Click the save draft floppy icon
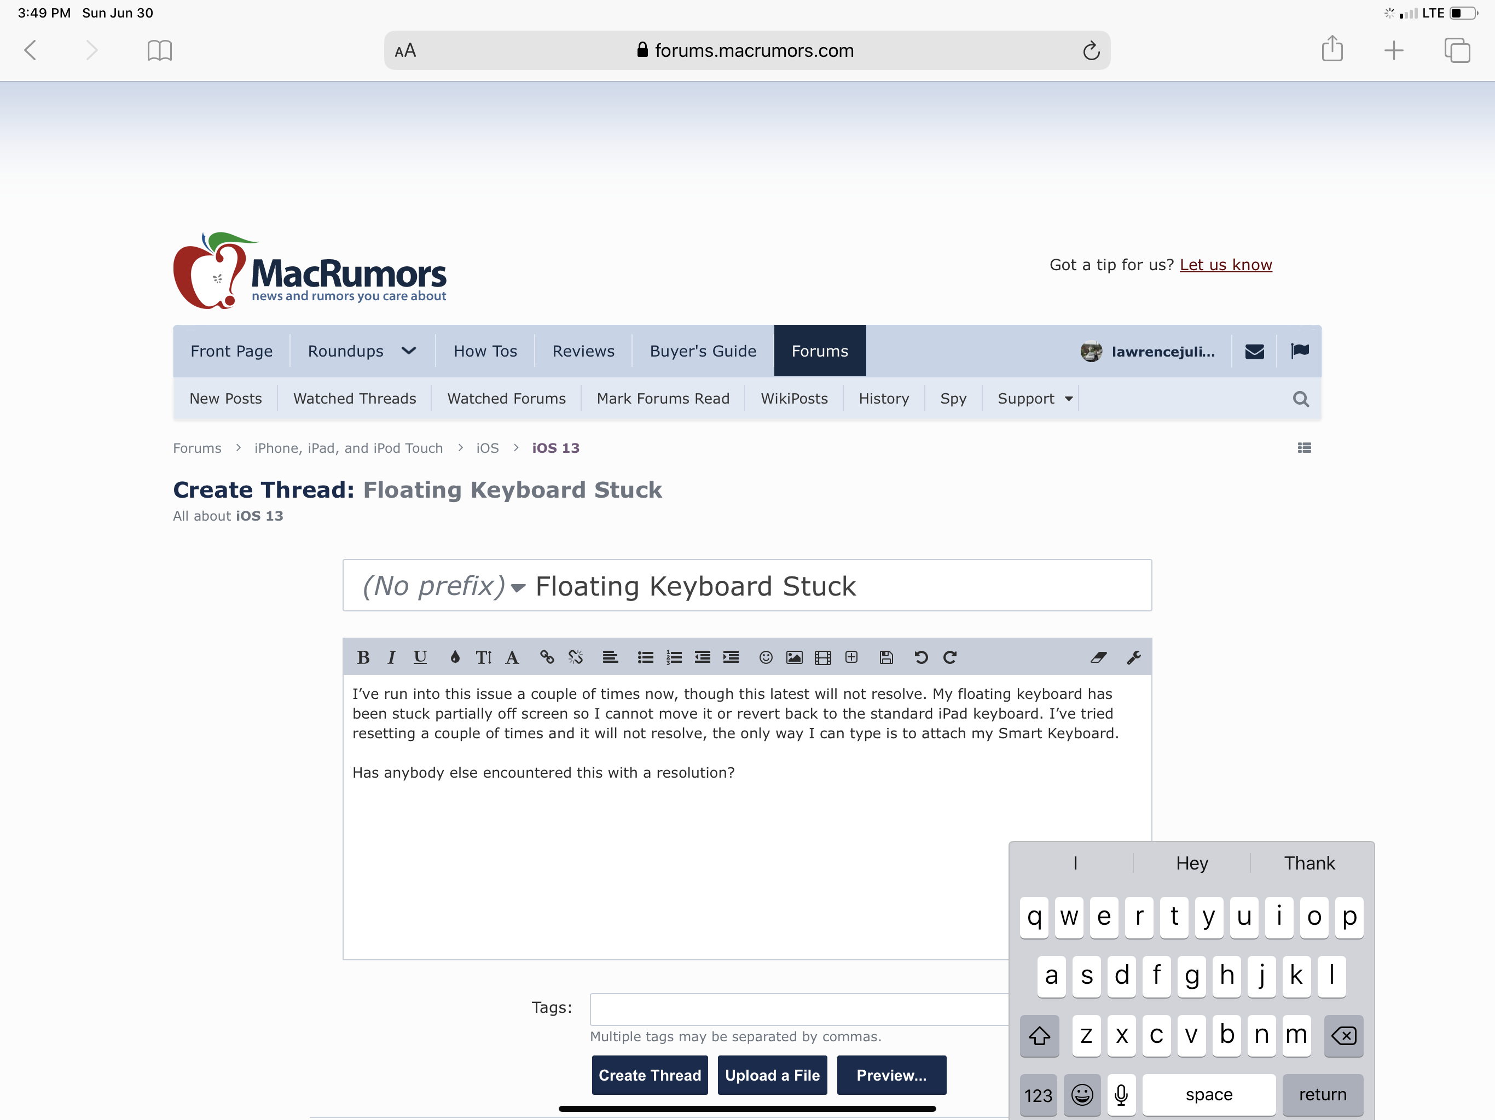 pos(886,657)
